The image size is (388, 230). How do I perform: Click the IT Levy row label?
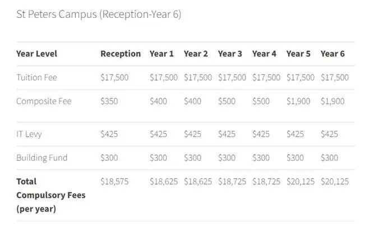click(x=29, y=134)
